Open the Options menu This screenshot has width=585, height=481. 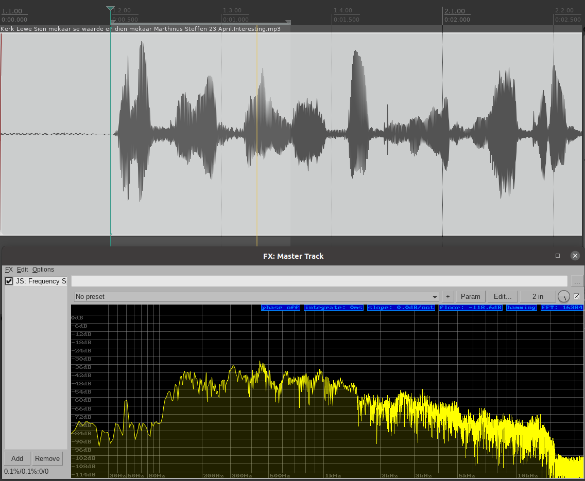pos(43,270)
